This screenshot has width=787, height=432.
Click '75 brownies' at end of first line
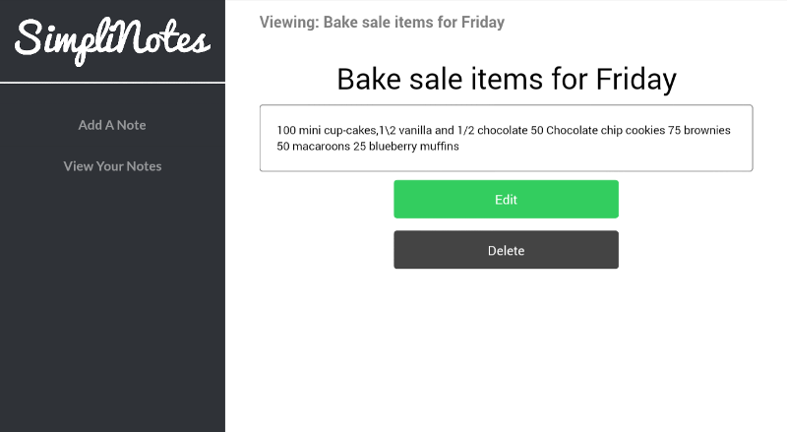(699, 130)
